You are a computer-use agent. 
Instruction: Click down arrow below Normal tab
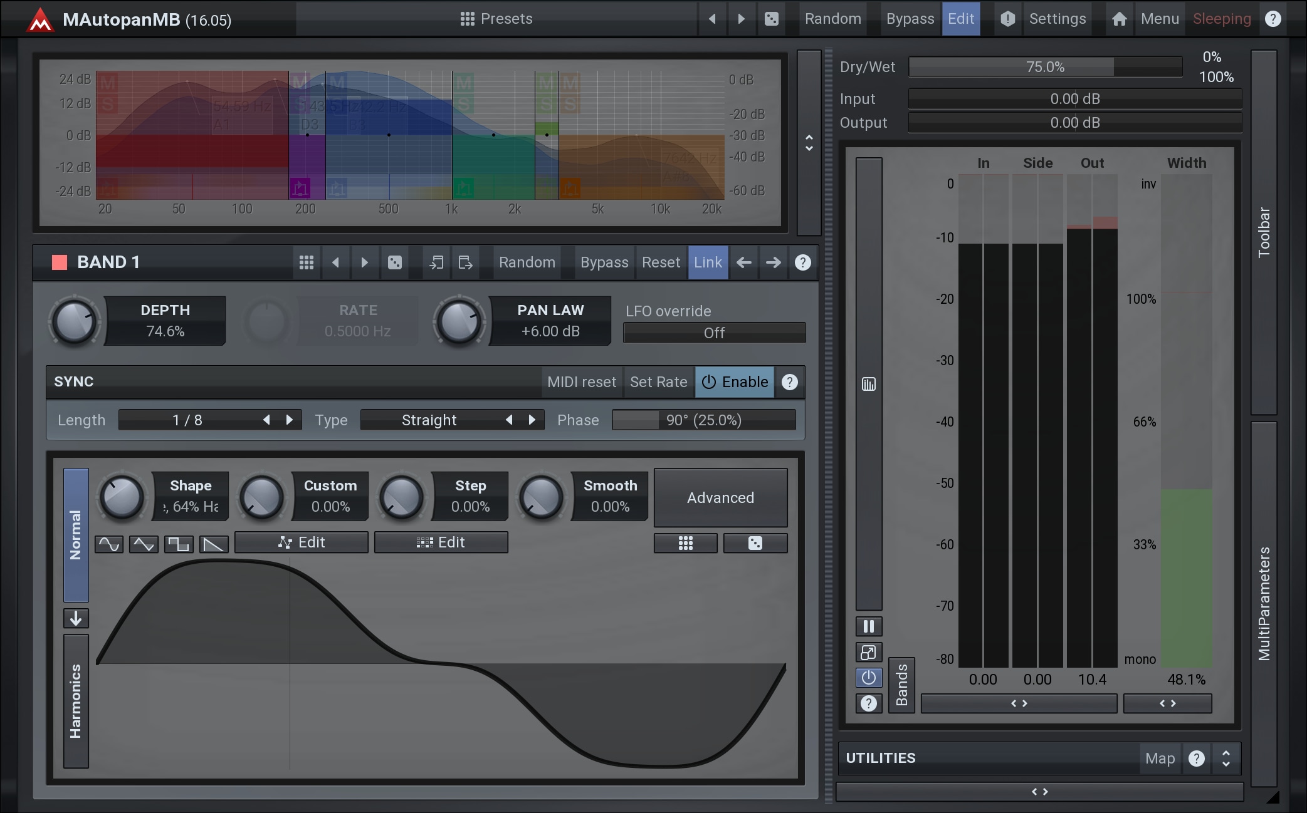pos(76,618)
